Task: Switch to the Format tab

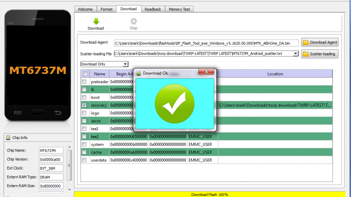Action: click(x=106, y=9)
